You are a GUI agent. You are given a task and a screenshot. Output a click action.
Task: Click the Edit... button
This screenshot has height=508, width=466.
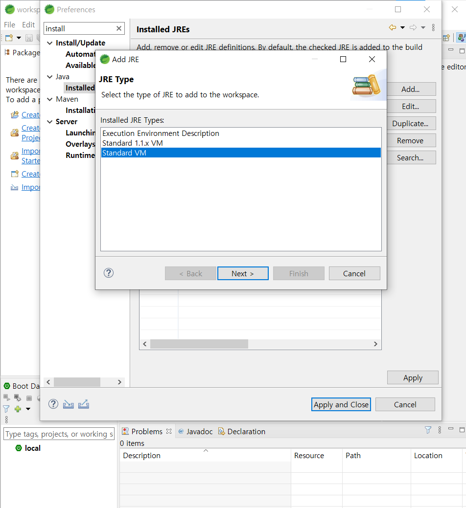click(411, 106)
